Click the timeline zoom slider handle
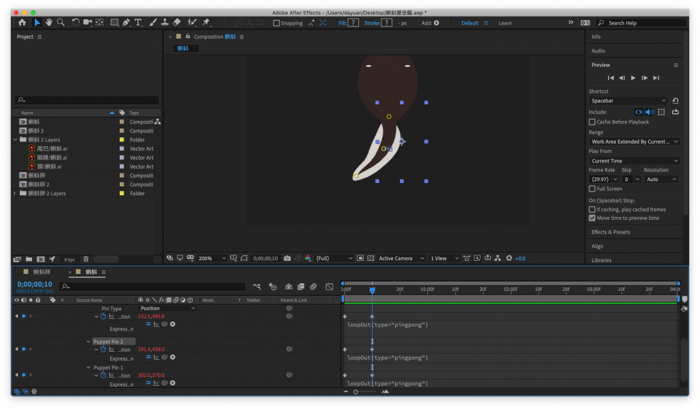This screenshot has width=700, height=409. 355,392
